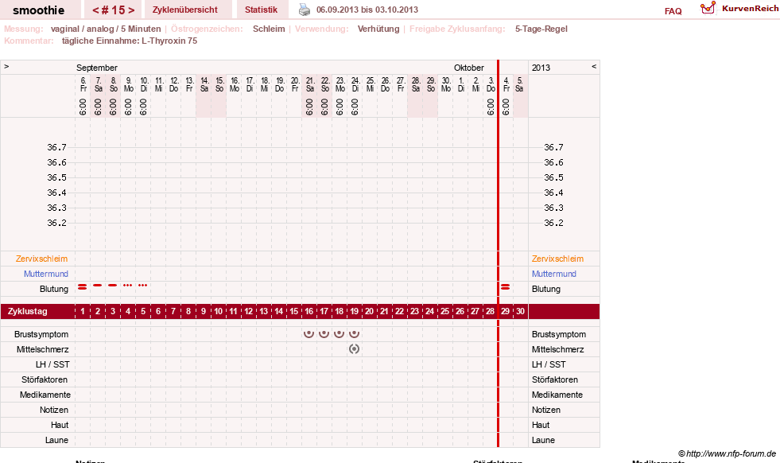Click the Zyklustag row label
780x463 pixels.
click(x=27, y=311)
